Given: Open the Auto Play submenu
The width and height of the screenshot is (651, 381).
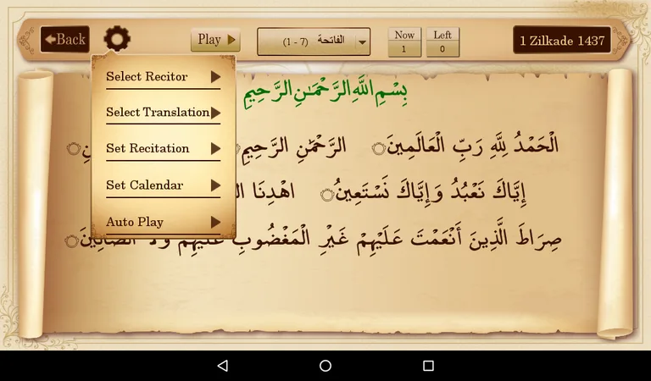Looking at the screenshot, I should click(163, 222).
